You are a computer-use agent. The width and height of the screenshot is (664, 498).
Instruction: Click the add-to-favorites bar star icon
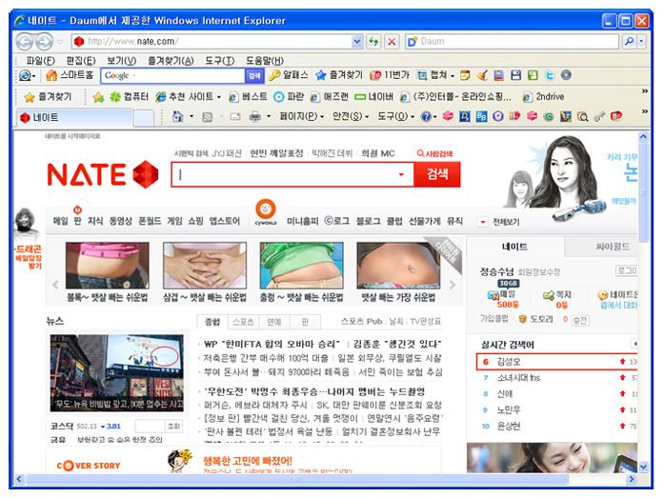pos(99,97)
